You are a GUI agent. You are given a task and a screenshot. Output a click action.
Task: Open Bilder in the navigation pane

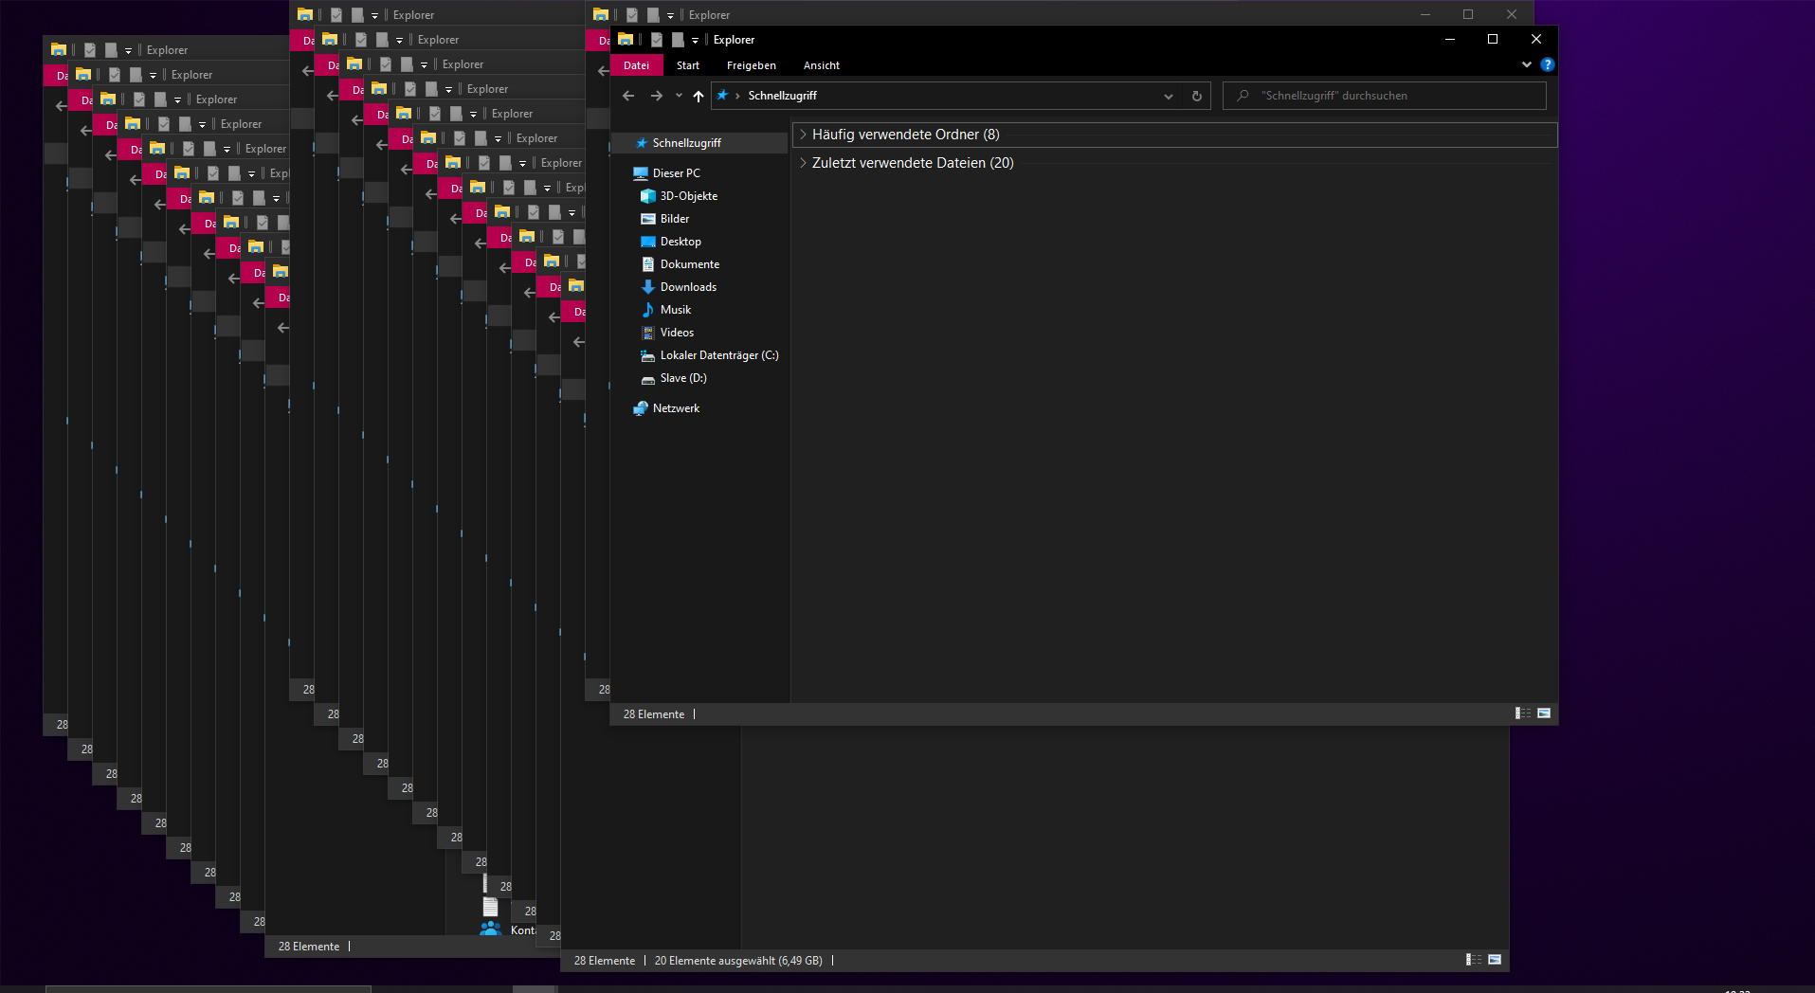click(675, 219)
